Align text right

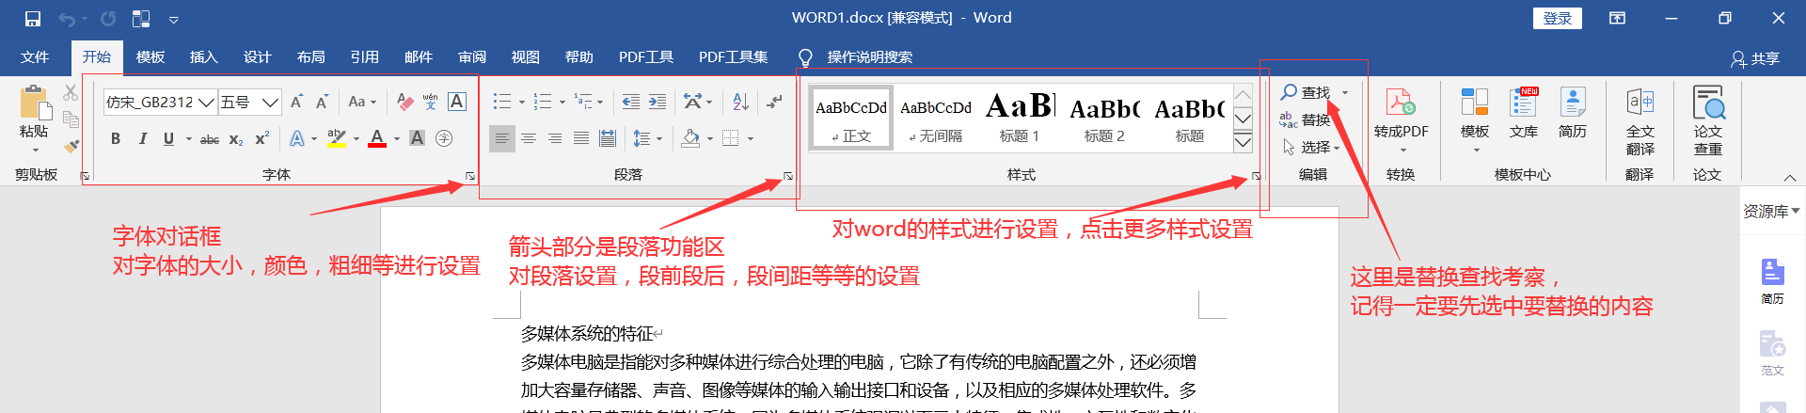pyautogui.click(x=555, y=138)
